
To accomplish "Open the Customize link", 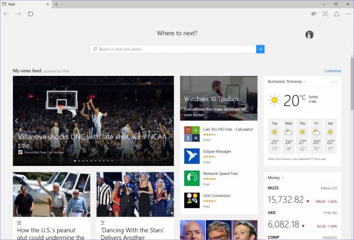I will tap(333, 71).
